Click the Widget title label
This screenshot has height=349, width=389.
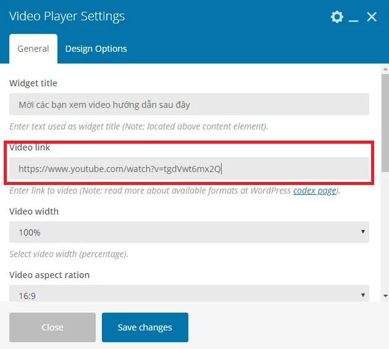33,83
